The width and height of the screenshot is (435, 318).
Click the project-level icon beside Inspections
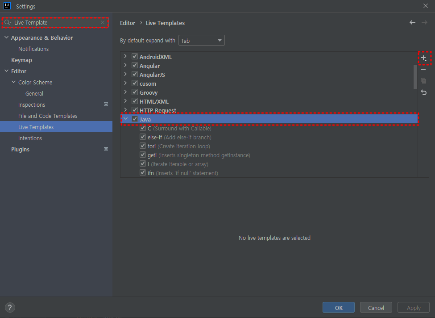tap(106, 104)
